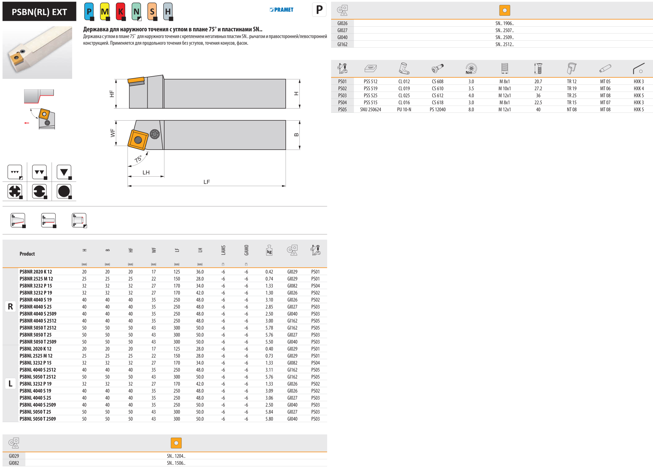Click the continuous cut solid circle icon
Viewport: 653px width, 469px height.
click(64, 191)
